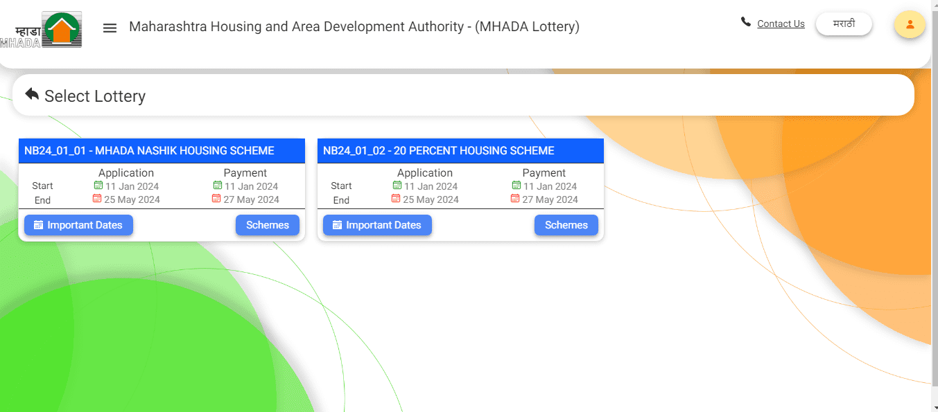Click payment start calendar icon in 20 Percent card
Screen dimensions: 938x412
click(x=516, y=186)
